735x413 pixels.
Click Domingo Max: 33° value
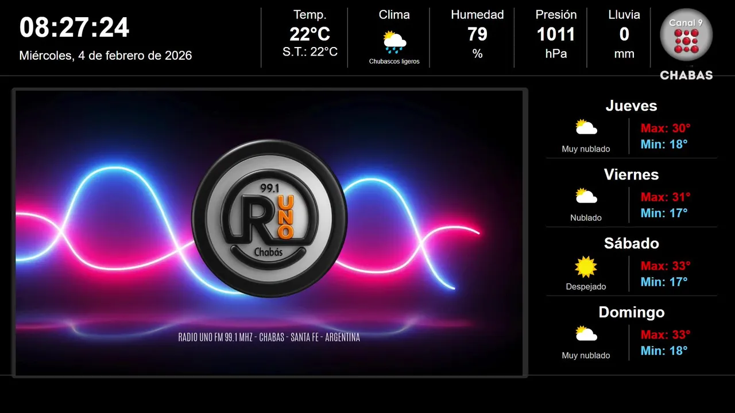click(666, 334)
